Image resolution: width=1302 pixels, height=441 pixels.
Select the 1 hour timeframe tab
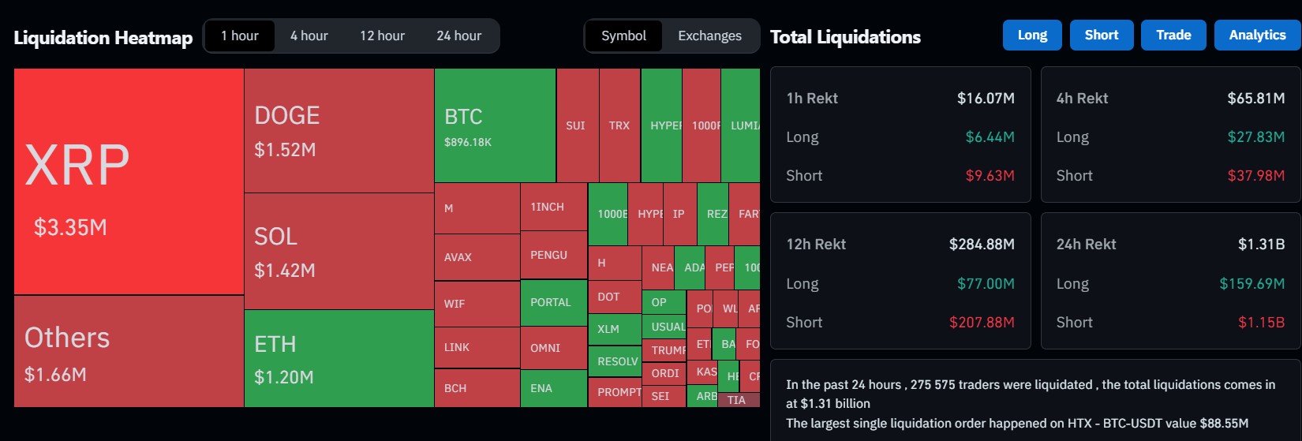240,36
